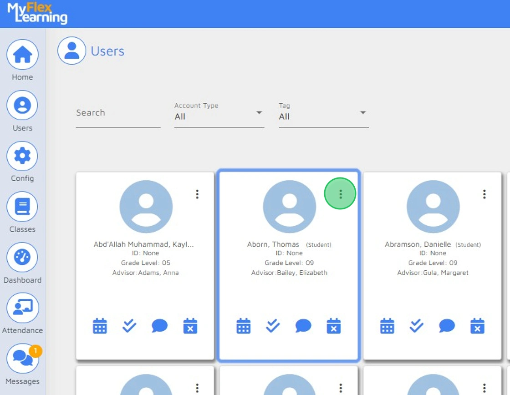Click 'Advisor:Gula, Margaret' text
Viewport: 510px width, 395px height.
coord(433,273)
